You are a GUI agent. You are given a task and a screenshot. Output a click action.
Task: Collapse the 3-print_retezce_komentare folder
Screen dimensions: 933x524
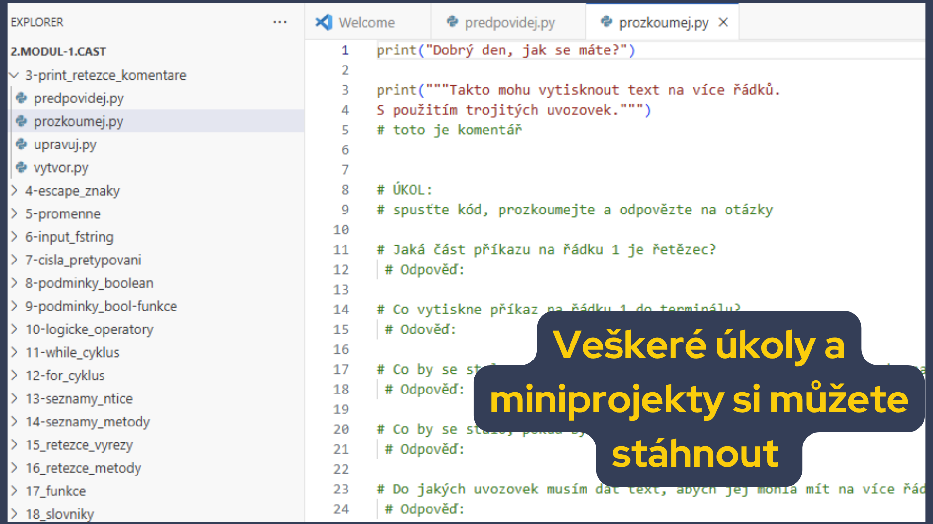coord(15,75)
